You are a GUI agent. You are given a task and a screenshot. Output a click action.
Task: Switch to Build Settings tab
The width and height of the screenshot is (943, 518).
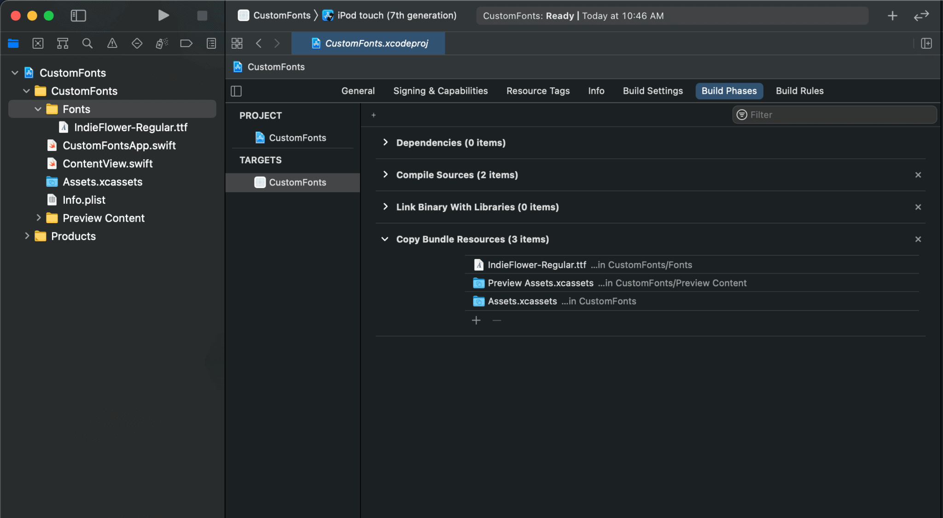652,91
